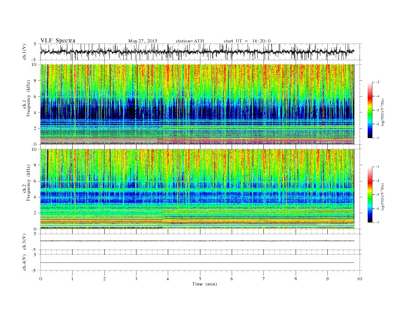Click the "-7" label on lower color bar
405x313 pixels.
[x=377, y=222]
